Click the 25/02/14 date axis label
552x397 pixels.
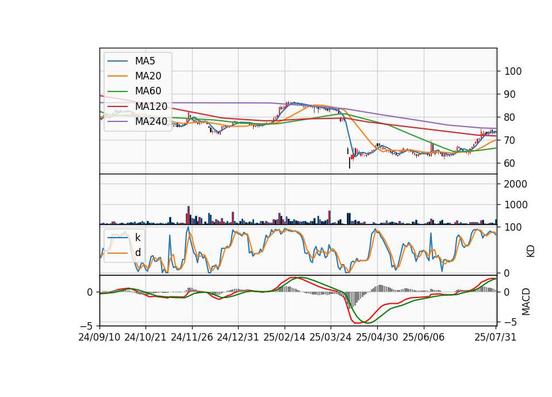tap(285, 337)
